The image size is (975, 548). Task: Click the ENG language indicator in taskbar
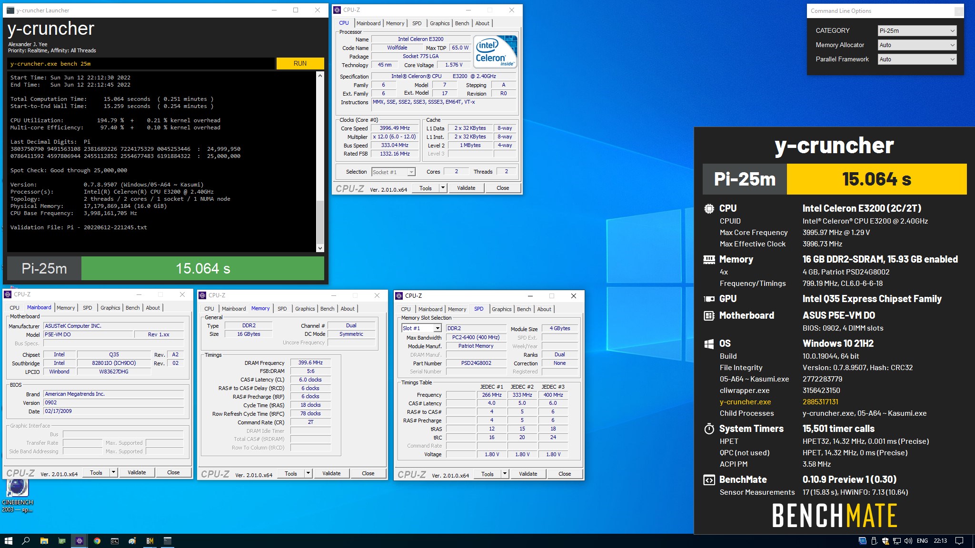pyautogui.click(x=922, y=541)
